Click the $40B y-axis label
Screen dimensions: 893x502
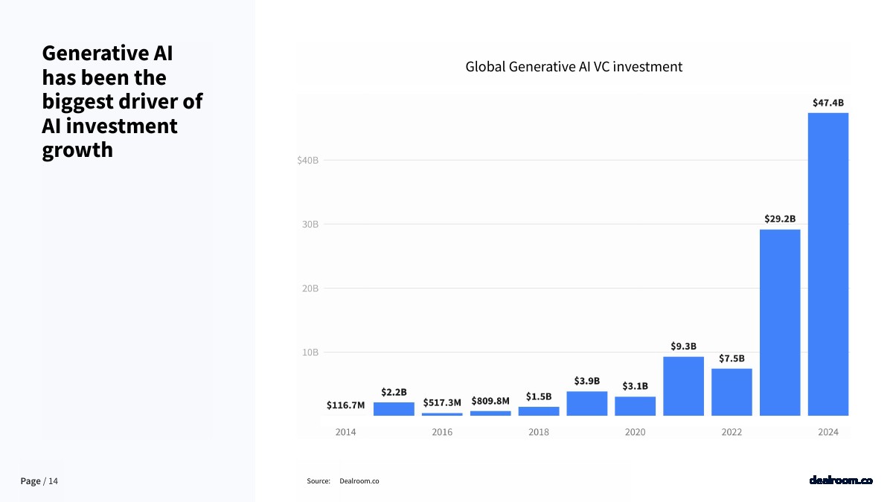307,160
